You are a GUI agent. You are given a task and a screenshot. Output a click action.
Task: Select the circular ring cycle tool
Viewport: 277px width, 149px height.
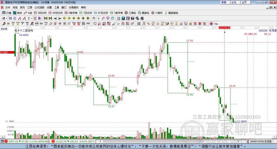pyautogui.click(x=37, y=24)
